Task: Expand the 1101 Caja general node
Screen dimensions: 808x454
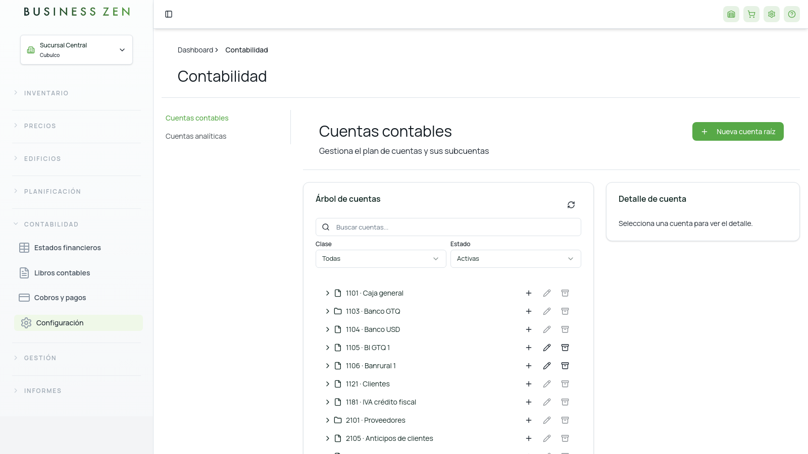Action: coord(327,293)
